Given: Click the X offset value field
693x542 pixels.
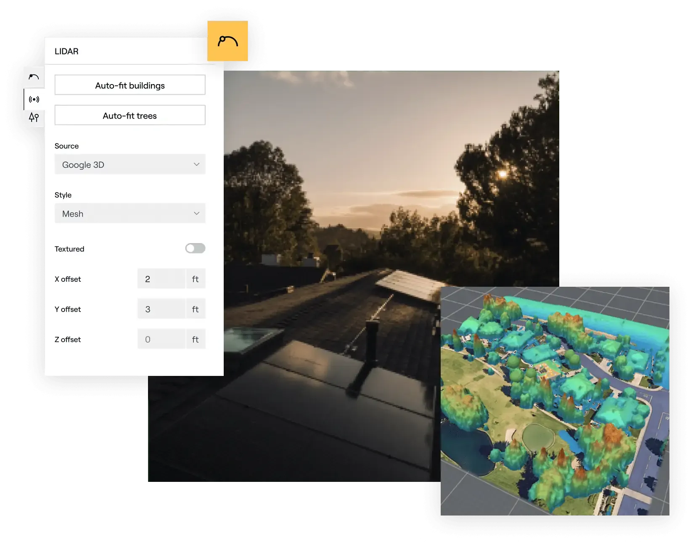Looking at the screenshot, I should coord(161,279).
